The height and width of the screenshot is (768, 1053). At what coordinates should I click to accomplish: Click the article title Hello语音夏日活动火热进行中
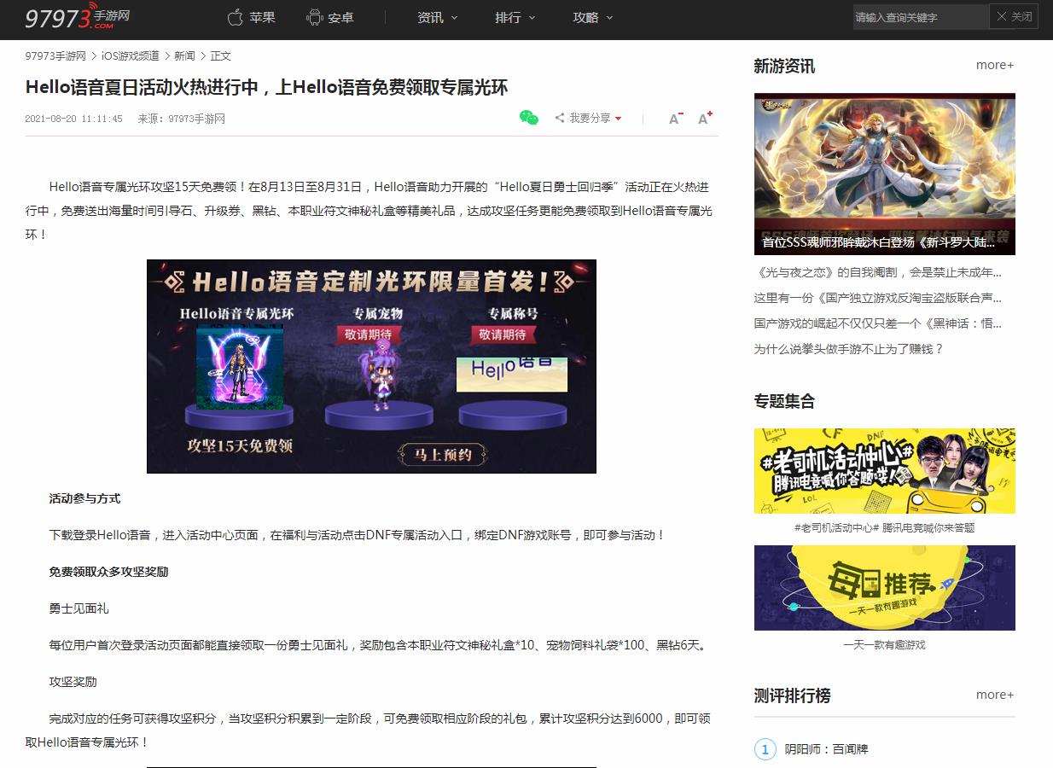tap(266, 87)
